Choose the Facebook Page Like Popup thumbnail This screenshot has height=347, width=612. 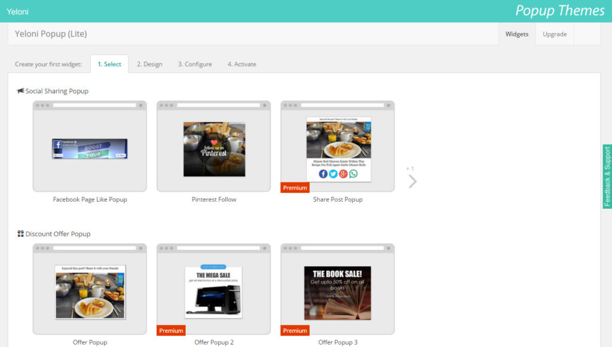(x=90, y=148)
